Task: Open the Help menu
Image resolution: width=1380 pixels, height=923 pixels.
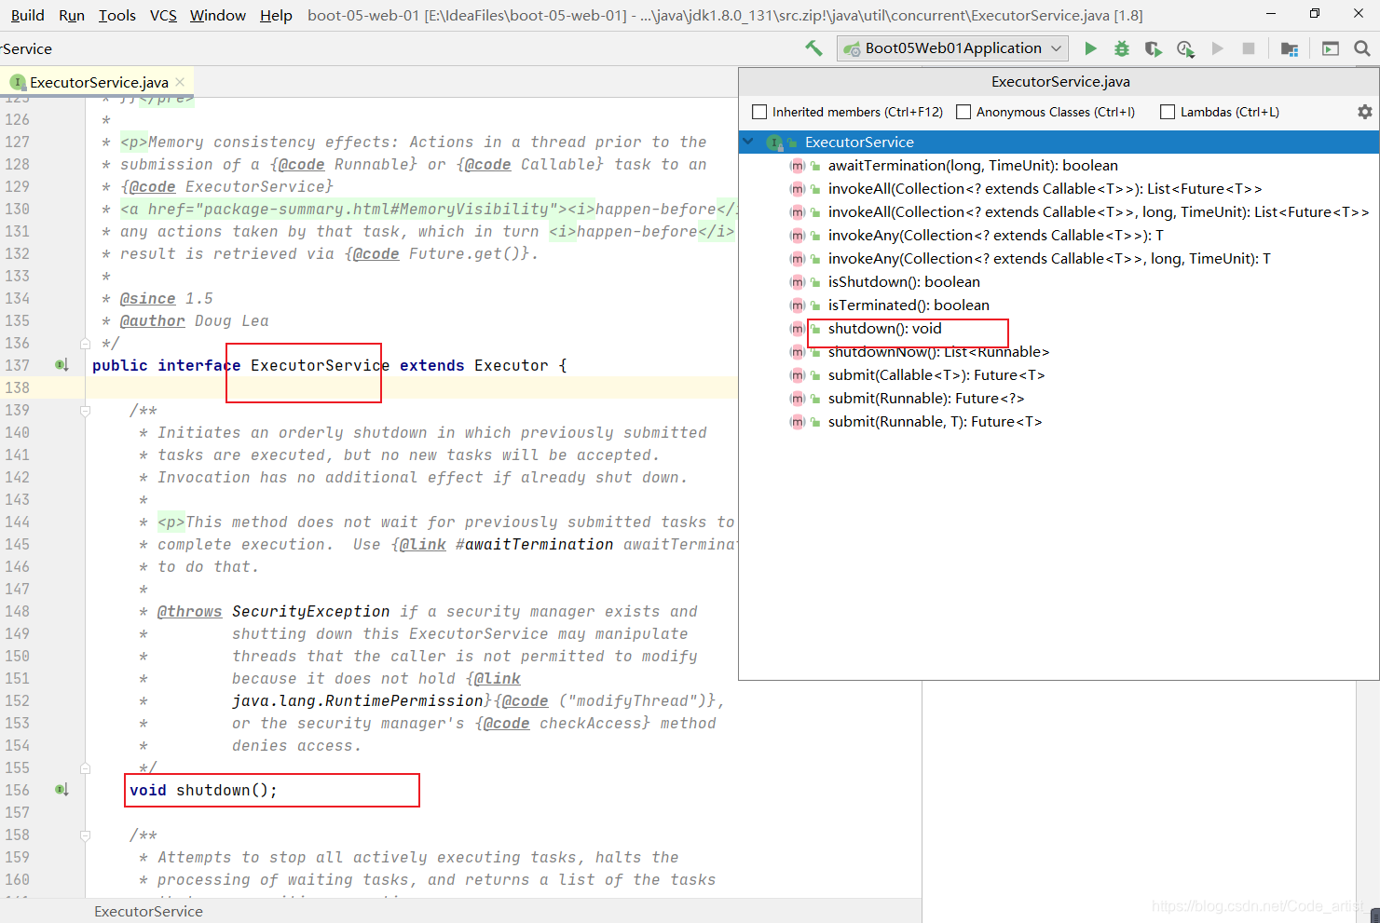Action: tap(276, 15)
